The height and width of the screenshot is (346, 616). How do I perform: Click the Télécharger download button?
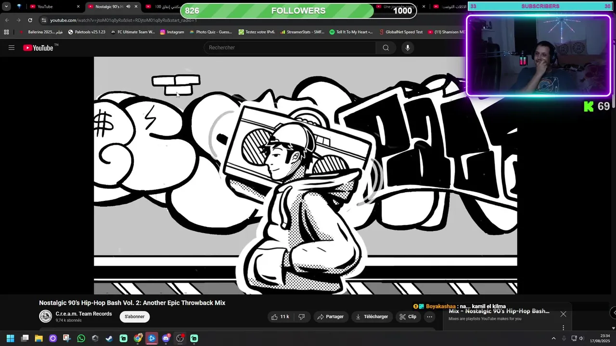coord(372,317)
